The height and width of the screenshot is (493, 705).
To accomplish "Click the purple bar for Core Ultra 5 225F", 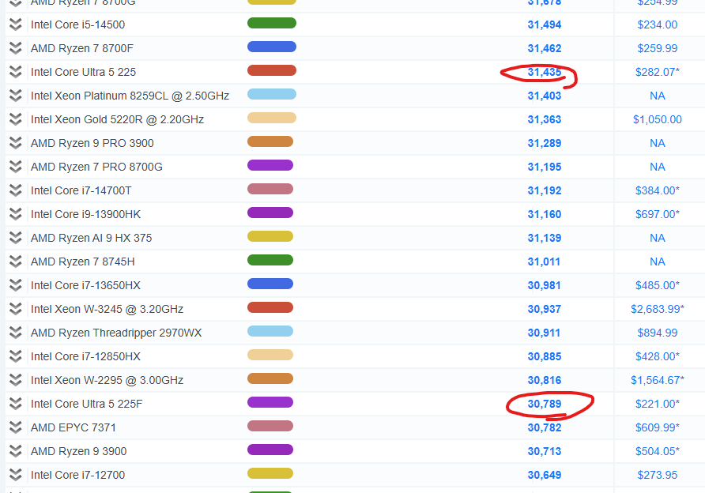I will tap(270, 402).
